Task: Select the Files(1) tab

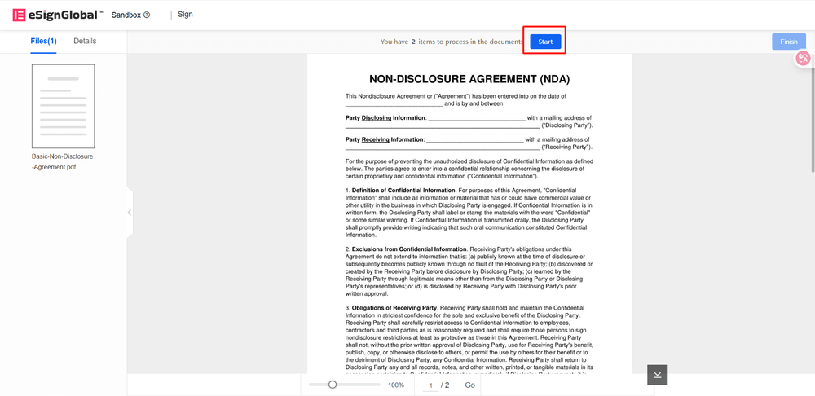Action: 43,41
